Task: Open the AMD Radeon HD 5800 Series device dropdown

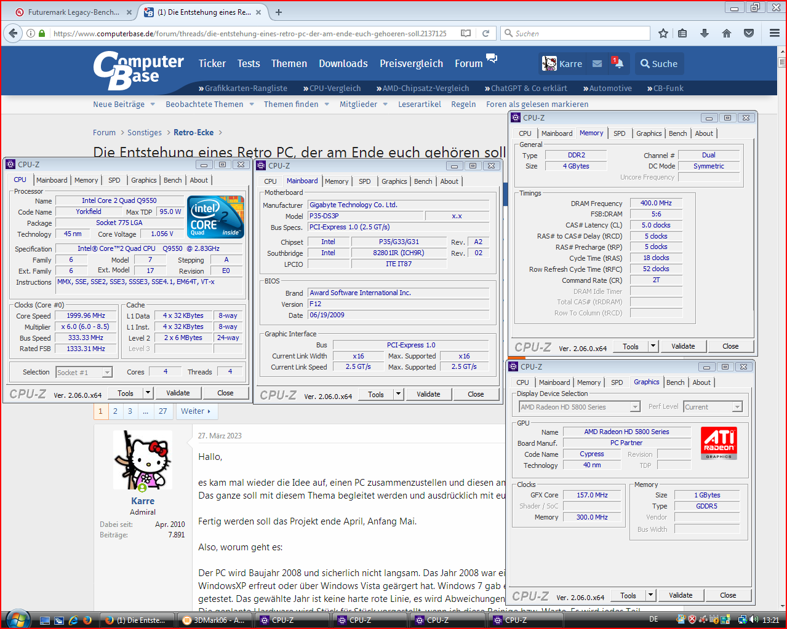Action: [x=580, y=406]
